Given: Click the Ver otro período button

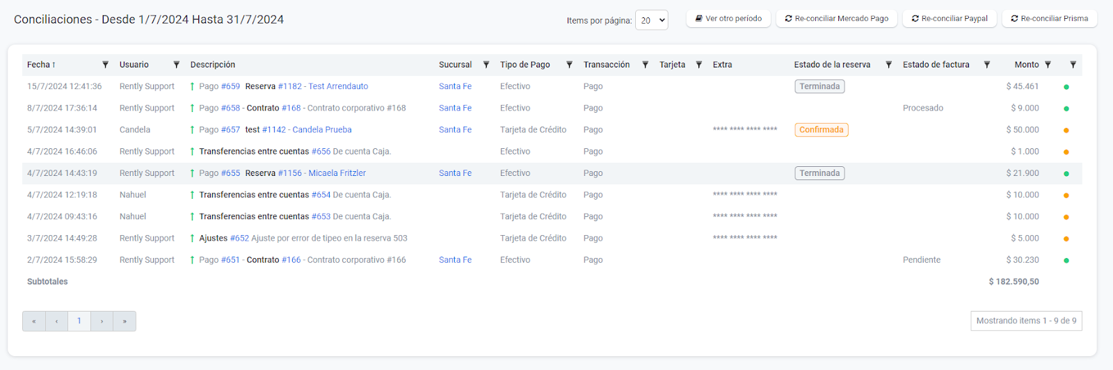Looking at the screenshot, I should 728,19.
